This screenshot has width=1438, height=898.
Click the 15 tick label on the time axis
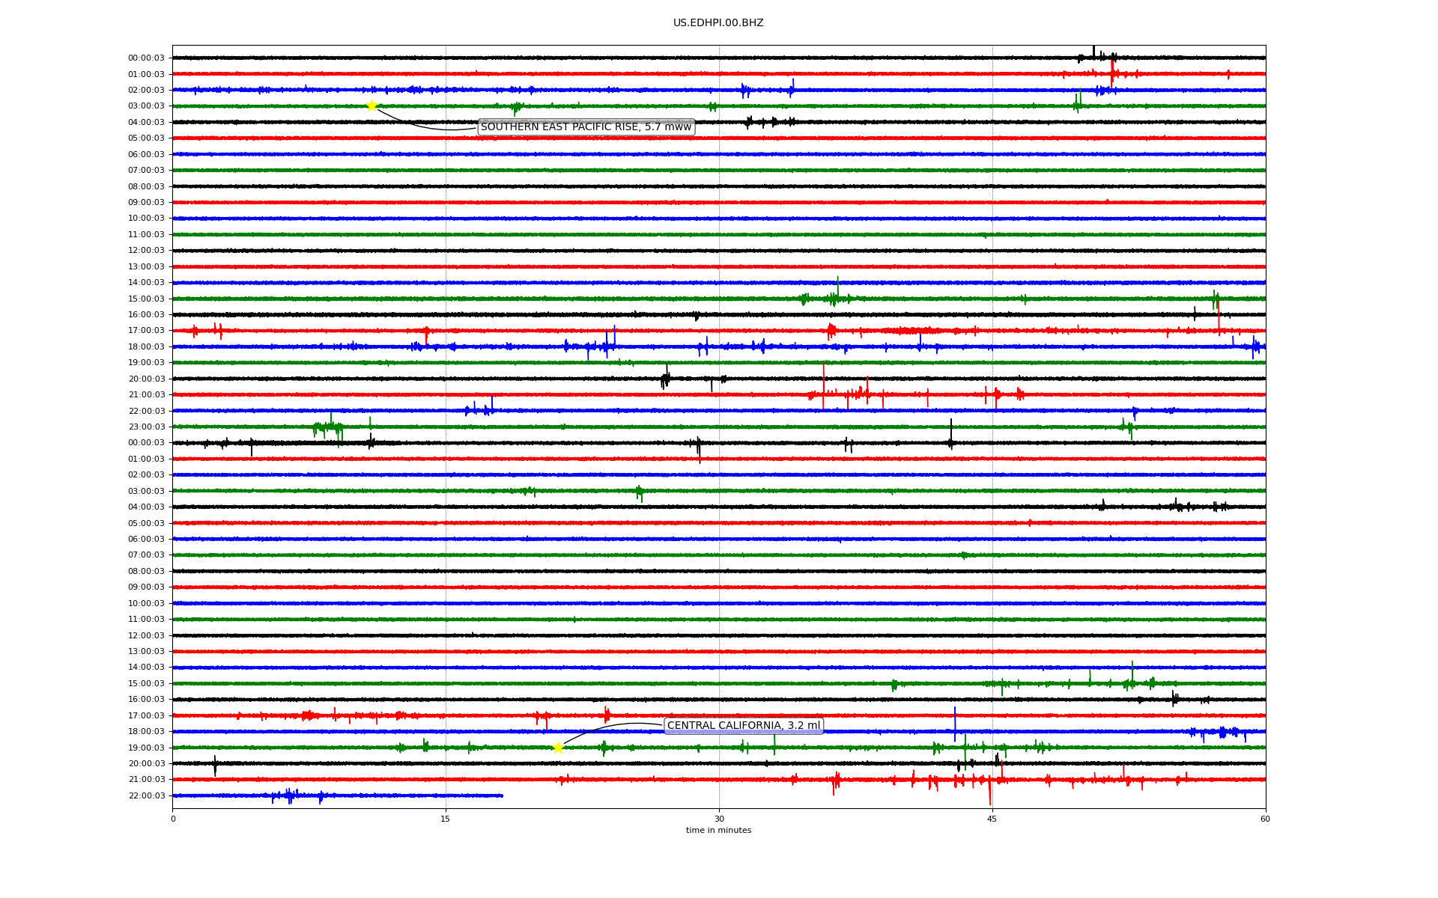(446, 819)
